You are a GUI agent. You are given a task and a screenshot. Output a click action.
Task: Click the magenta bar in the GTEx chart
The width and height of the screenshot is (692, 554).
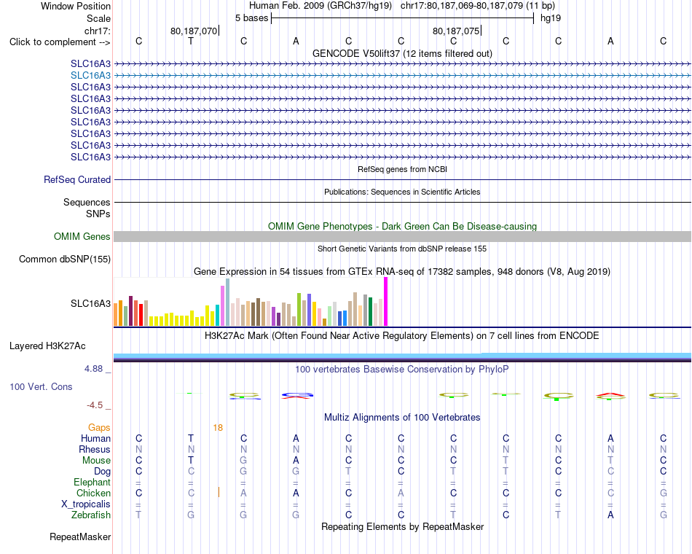click(386, 301)
